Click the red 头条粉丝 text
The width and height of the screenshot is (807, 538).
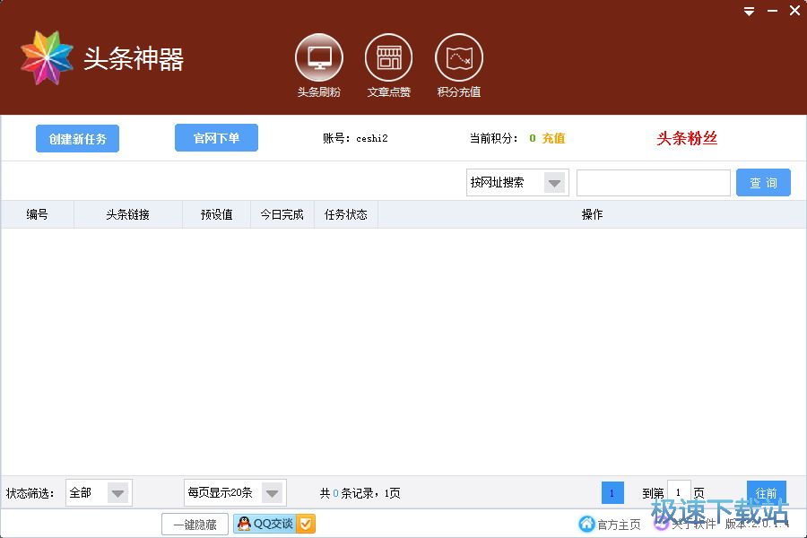[x=687, y=138]
